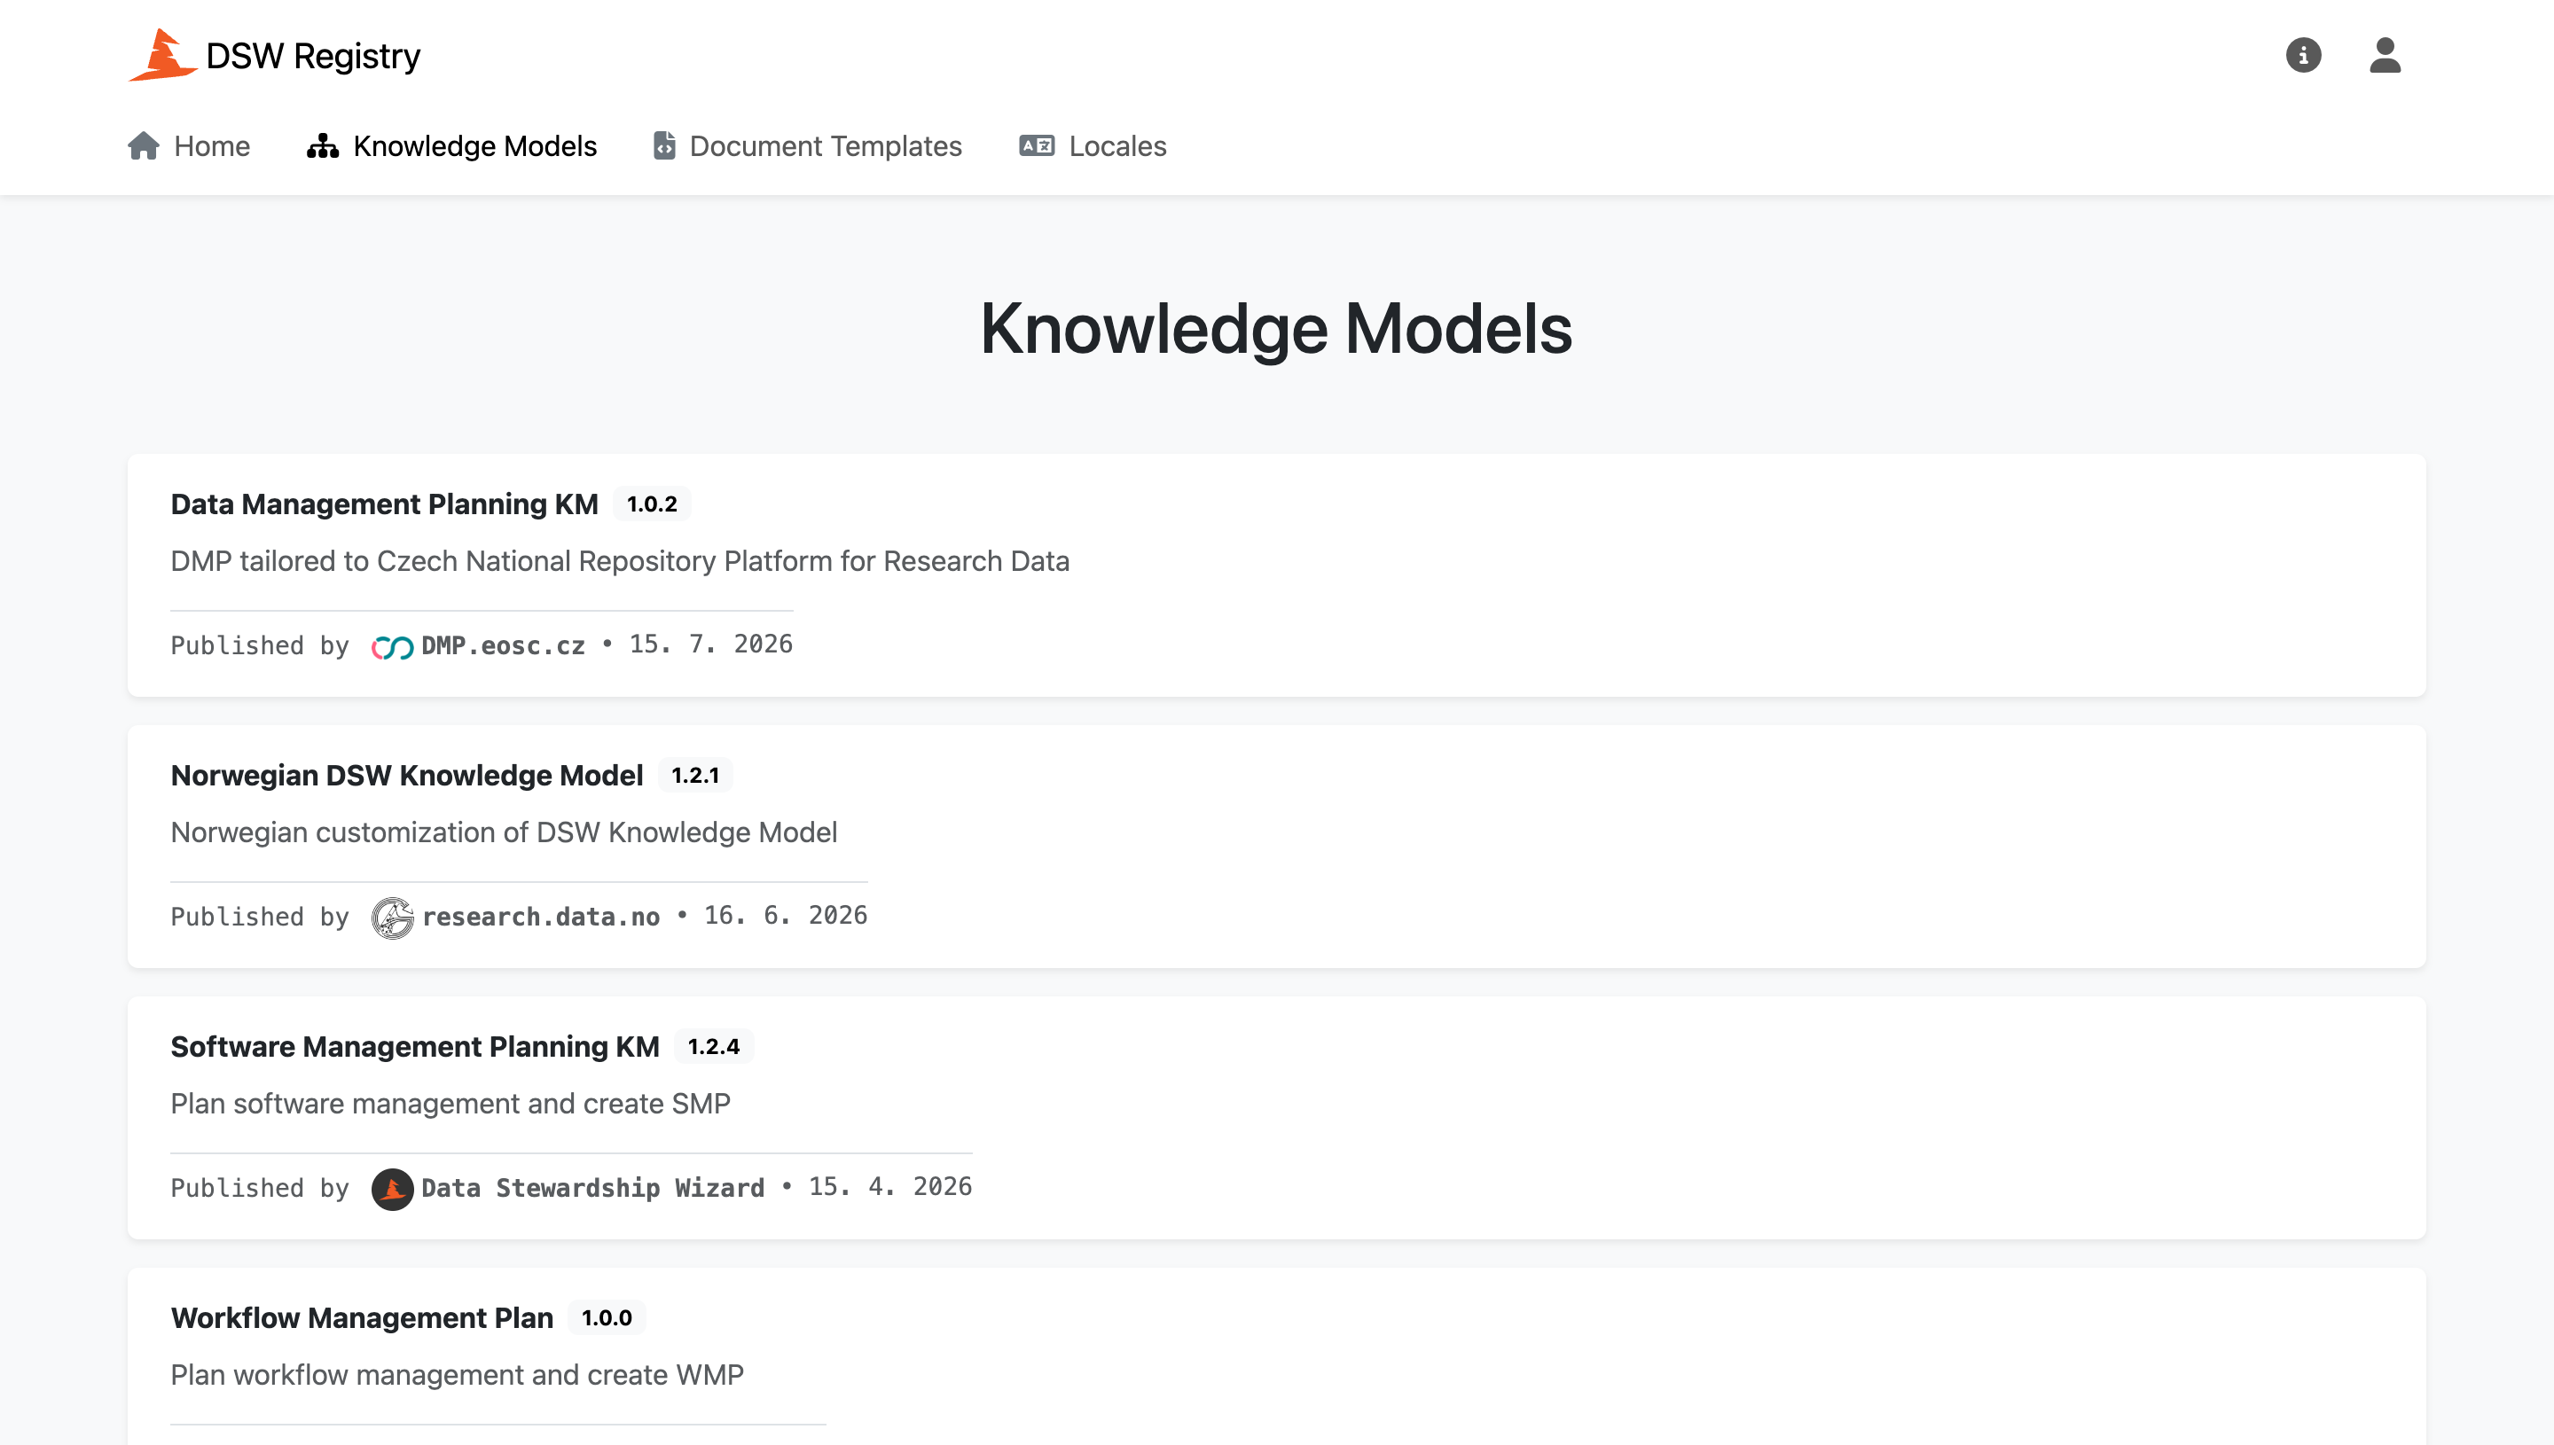The height and width of the screenshot is (1445, 2554).
Task: Click the Document Templates file icon
Action: pos(664,146)
